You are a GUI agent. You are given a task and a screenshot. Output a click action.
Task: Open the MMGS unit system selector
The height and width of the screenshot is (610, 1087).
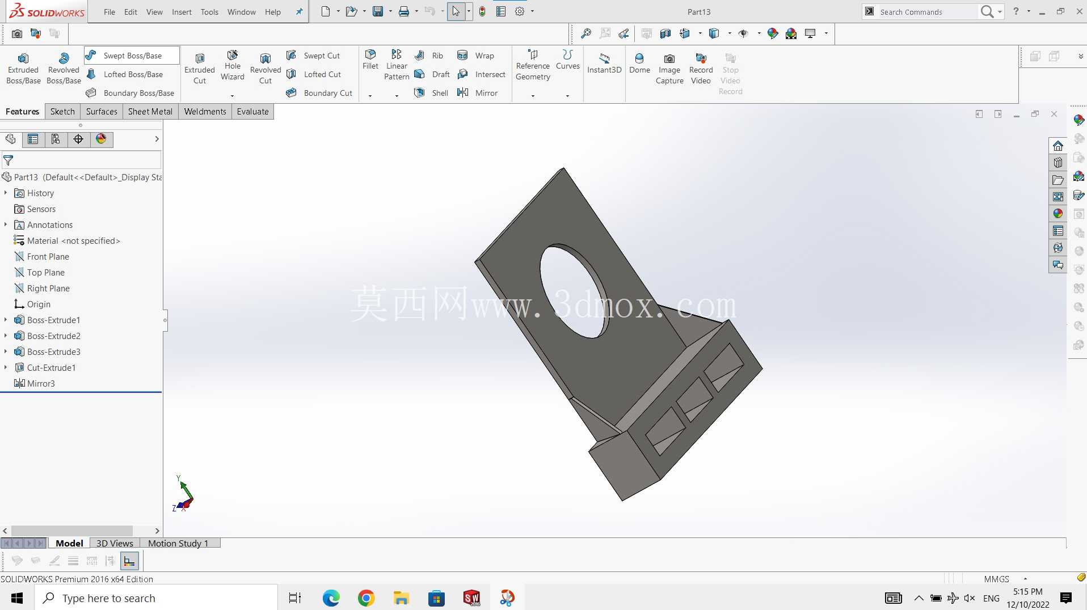997,579
